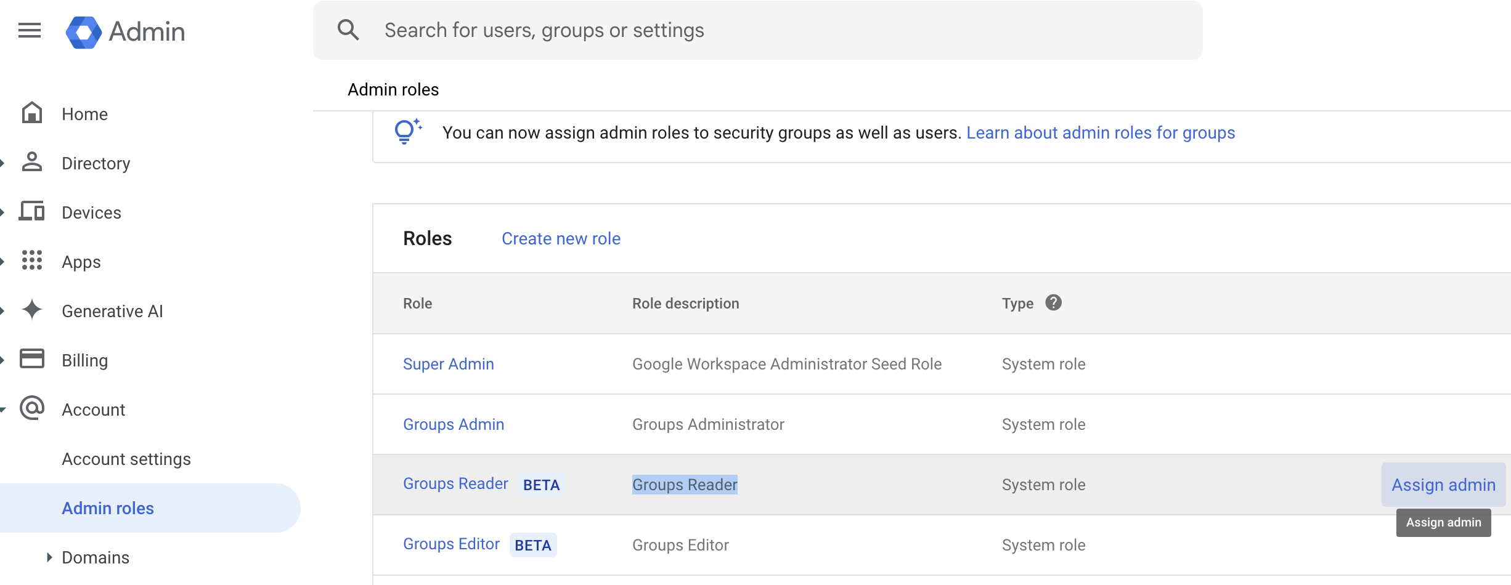
Task: Click Create new role link
Action: (561, 238)
